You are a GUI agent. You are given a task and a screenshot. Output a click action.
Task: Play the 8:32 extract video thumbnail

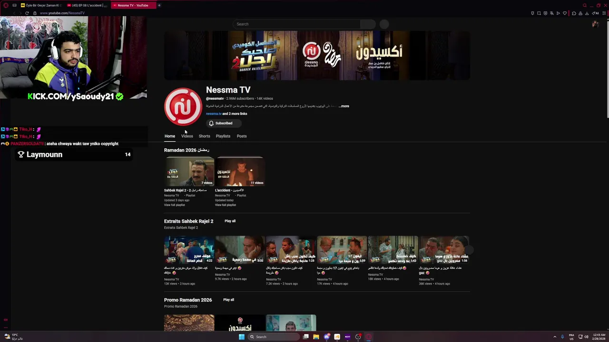click(x=240, y=250)
